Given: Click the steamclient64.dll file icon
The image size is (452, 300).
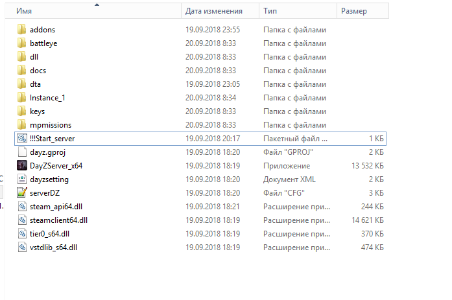Looking at the screenshot, I should tap(22, 220).
